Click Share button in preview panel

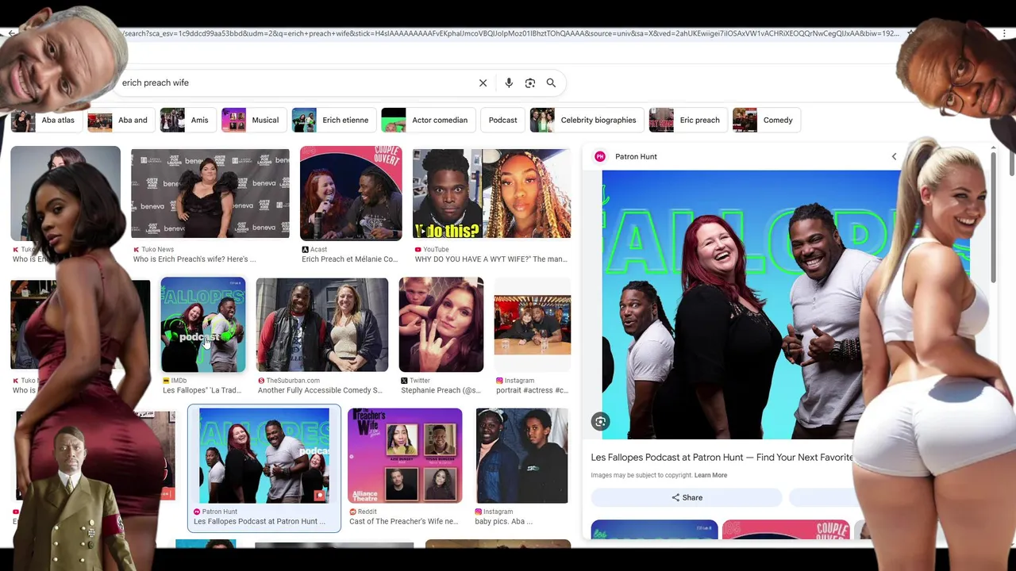point(687,497)
